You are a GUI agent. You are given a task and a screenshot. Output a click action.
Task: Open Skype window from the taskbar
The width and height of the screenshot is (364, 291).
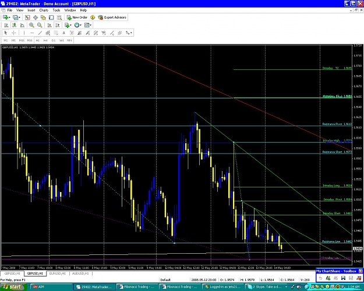(267, 287)
